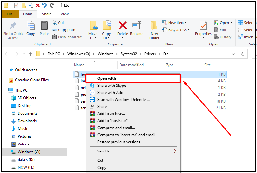Image resolution: width=257 pixels, height=173 pixels.
Task: Click Copy path in Clipboard group
Action: tap(64, 30)
